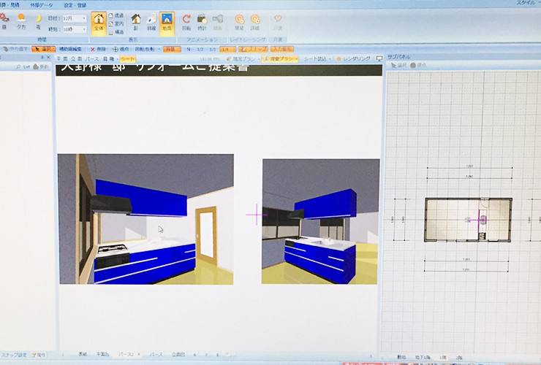Run the 簡易 simple raytracing icon

[x=239, y=22]
